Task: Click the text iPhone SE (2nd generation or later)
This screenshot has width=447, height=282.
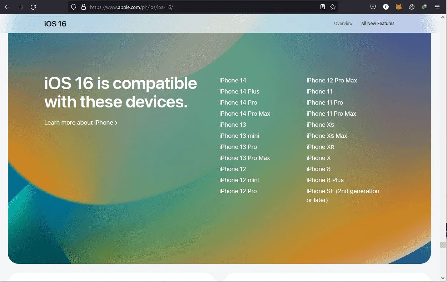Action: point(343,195)
